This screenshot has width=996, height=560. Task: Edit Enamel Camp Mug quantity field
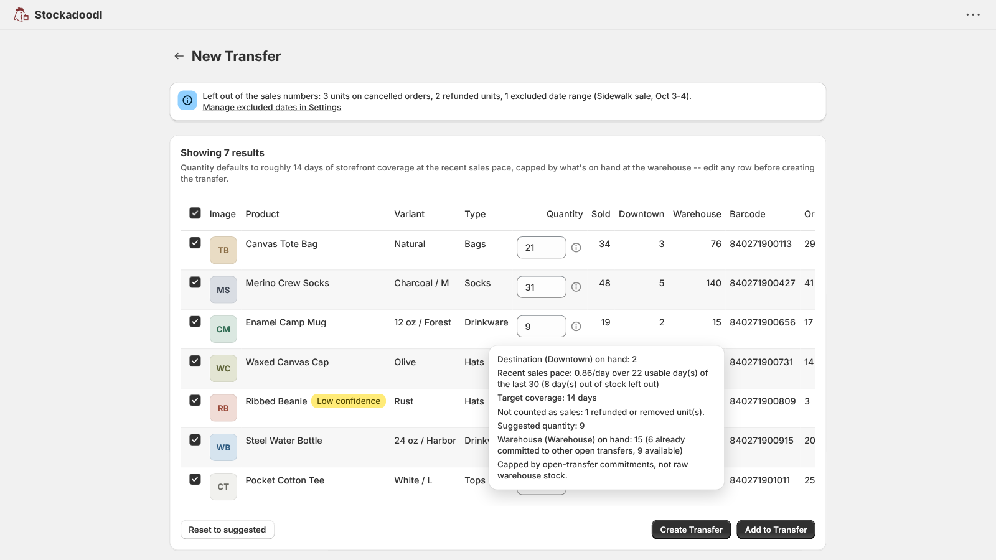pyautogui.click(x=542, y=327)
